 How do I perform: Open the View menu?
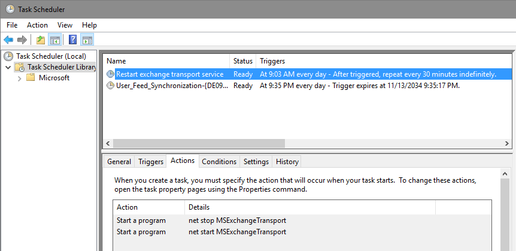coord(65,25)
